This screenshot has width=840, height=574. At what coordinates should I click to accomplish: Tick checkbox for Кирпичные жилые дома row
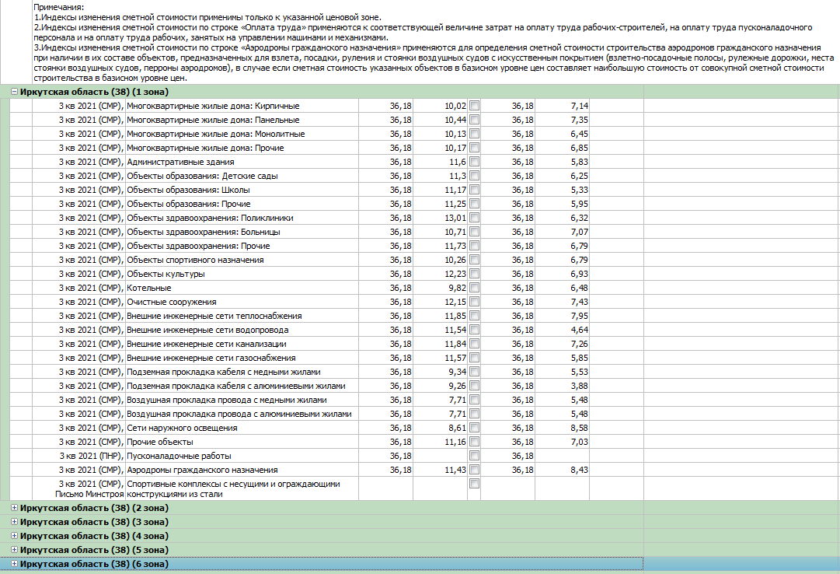pyautogui.click(x=474, y=106)
